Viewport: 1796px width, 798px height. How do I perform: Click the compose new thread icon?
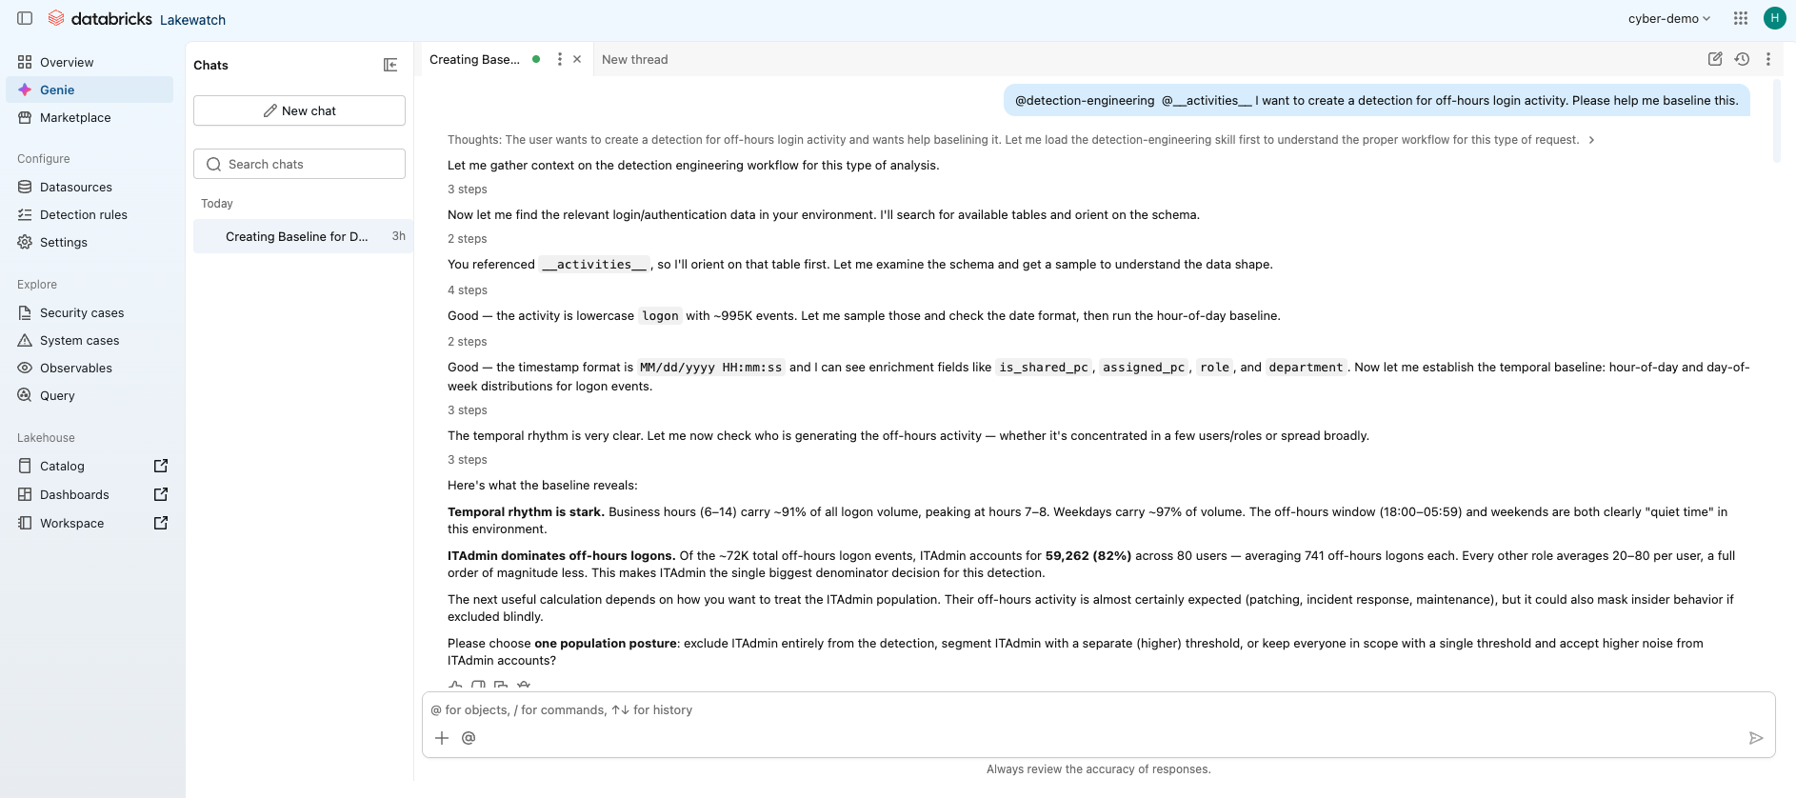[1715, 59]
